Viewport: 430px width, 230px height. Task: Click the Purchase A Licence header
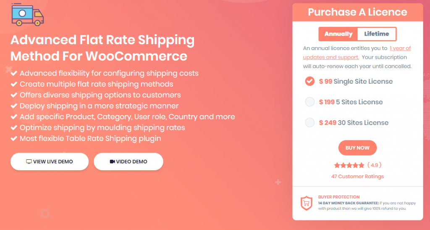point(357,12)
